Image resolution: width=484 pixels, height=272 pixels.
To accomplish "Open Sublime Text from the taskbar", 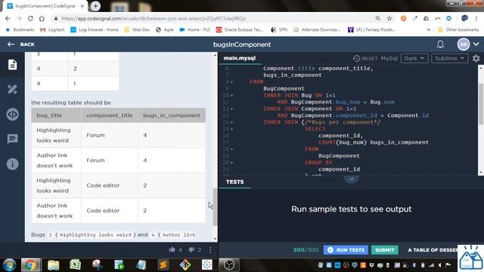I will 163,265.
